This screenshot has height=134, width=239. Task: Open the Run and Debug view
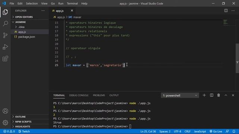(x=5, y=47)
